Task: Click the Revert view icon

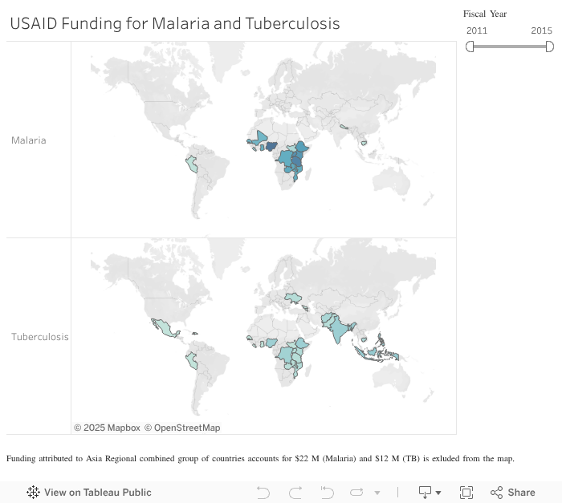Action: click(327, 492)
